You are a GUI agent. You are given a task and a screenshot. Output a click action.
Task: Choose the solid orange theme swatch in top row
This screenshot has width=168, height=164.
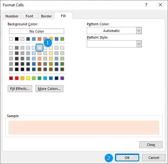(39, 39)
